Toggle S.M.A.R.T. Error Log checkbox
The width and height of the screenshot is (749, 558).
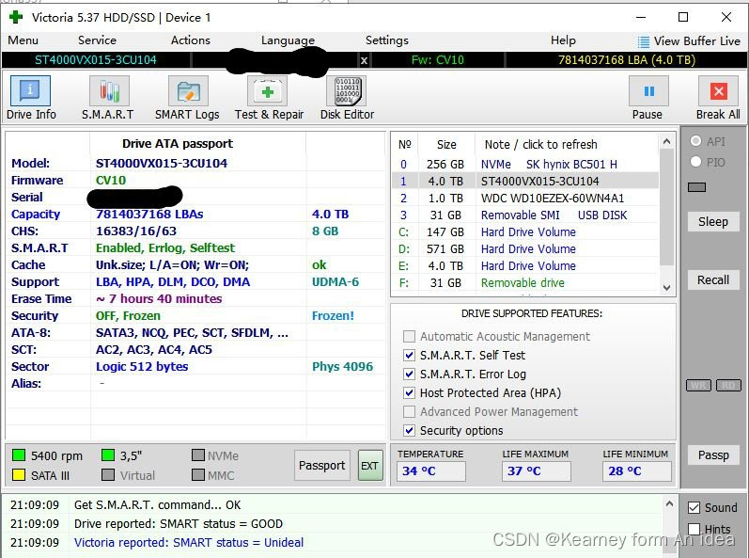(x=409, y=374)
